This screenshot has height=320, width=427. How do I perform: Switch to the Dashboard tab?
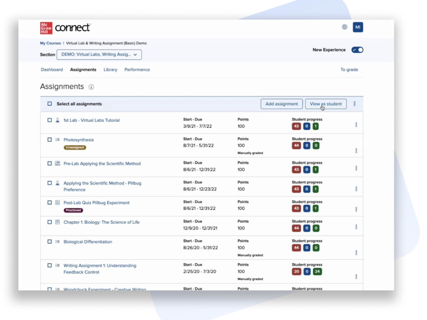52,70
